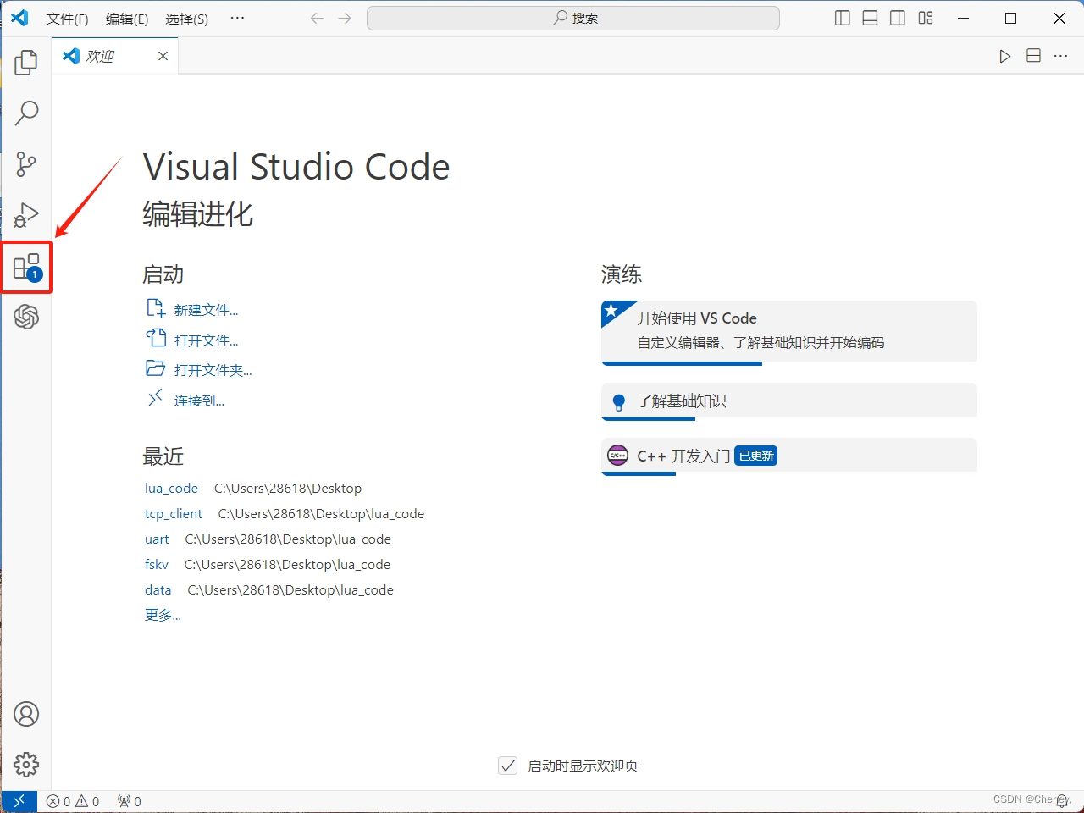The height and width of the screenshot is (813, 1084).
Task: Split the editor with the split icon
Action: click(x=1033, y=56)
